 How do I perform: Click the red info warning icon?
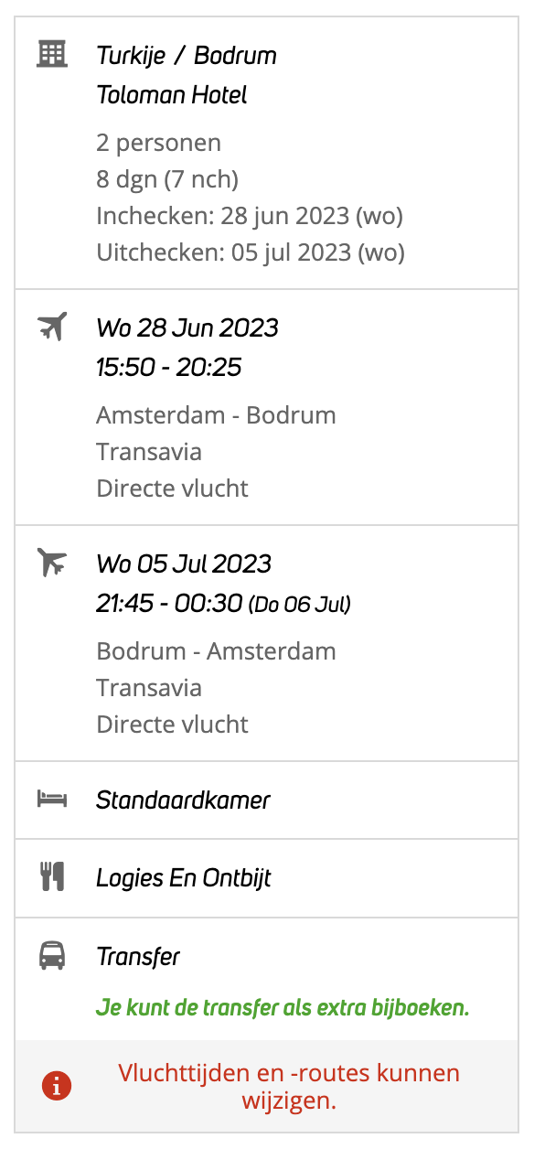[57, 1086]
